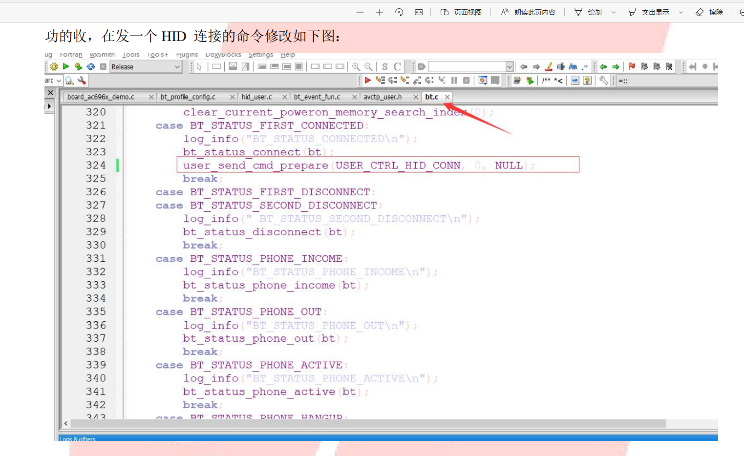744x456 pixels.
Task: Activate the 绘制 draw tool
Action: point(588,12)
